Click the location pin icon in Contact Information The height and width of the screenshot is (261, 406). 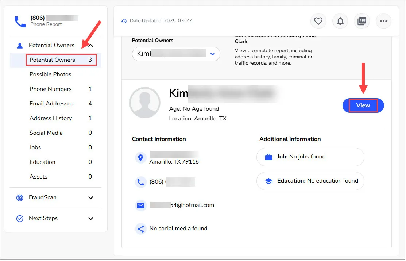(140, 158)
